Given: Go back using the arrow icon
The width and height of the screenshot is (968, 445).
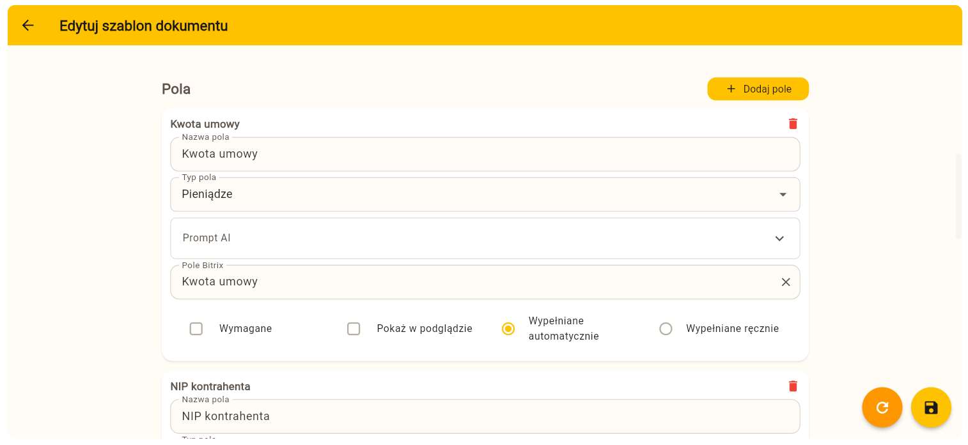Looking at the screenshot, I should [x=27, y=26].
